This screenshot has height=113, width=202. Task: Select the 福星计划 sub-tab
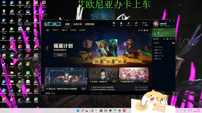tap(64, 30)
